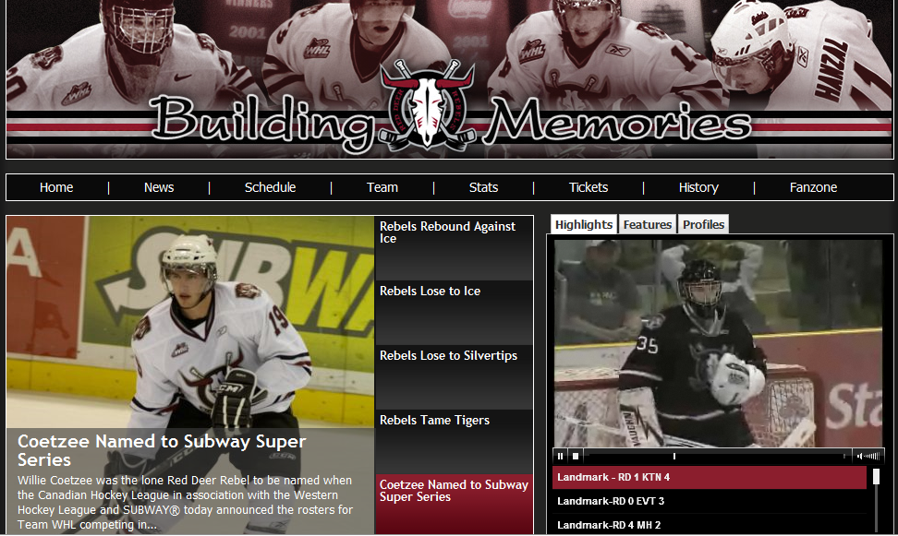Pause the highlights video
This screenshot has height=536, width=898.
click(560, 456)
